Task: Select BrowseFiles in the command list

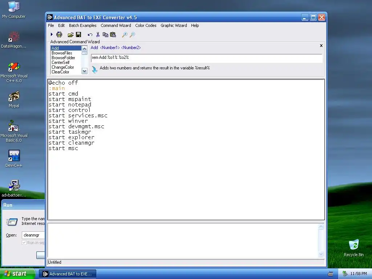Action: pyautogui.click(x=66, y=53)
